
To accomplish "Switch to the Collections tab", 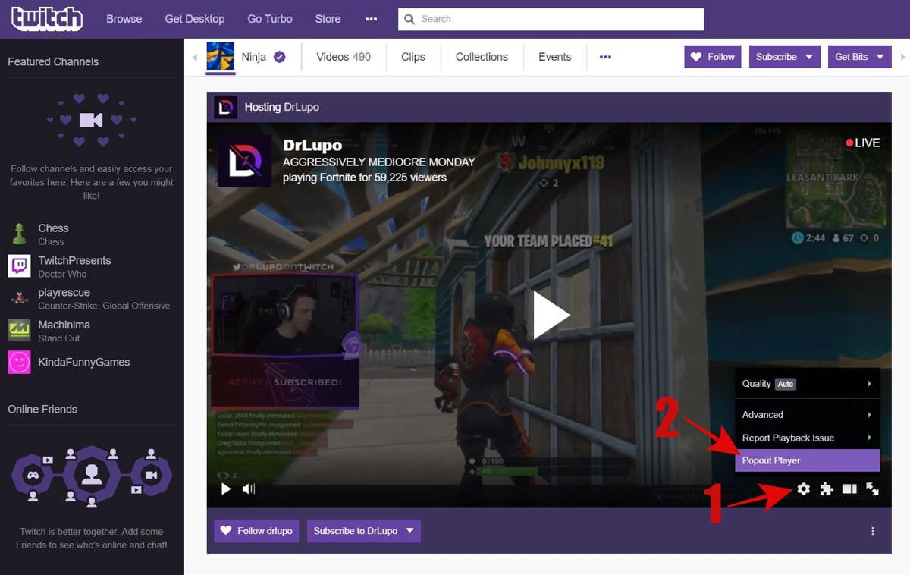I will click(x=482, y=57).
